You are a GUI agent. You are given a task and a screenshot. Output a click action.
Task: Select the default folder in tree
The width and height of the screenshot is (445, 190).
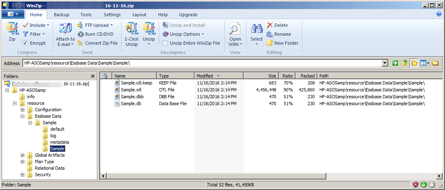point(57,129)
